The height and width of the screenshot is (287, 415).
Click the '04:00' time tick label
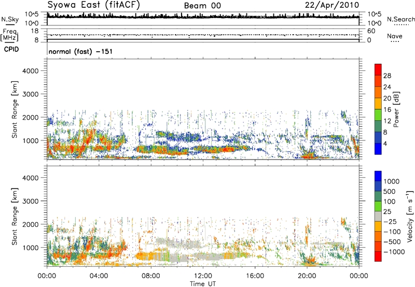click(x=99, y=276)
